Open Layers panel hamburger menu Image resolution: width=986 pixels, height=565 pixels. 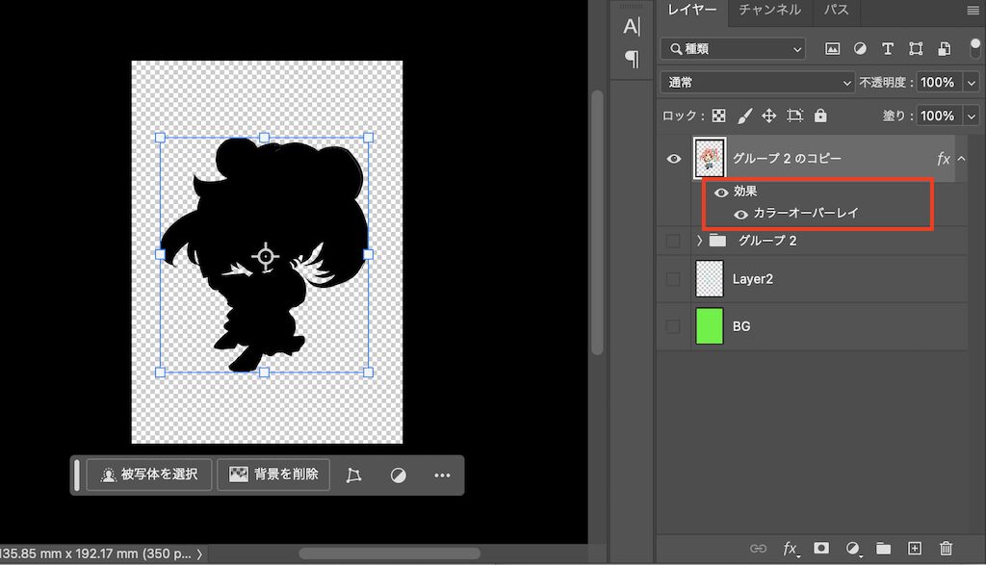(x=973, y=11)
